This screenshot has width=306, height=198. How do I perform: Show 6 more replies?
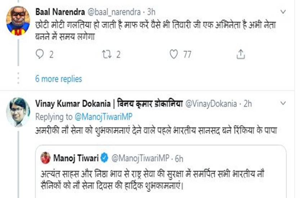pyautogui.click(x=58, y=79)
